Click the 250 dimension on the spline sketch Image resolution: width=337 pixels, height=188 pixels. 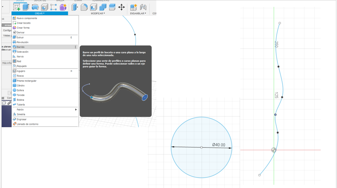[x=276, y=44]
